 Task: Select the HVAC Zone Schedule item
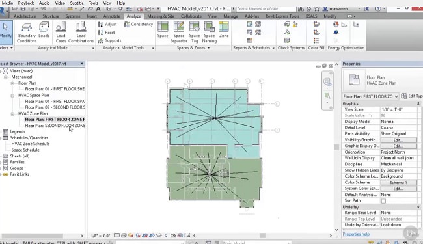(x=31, y=144)
